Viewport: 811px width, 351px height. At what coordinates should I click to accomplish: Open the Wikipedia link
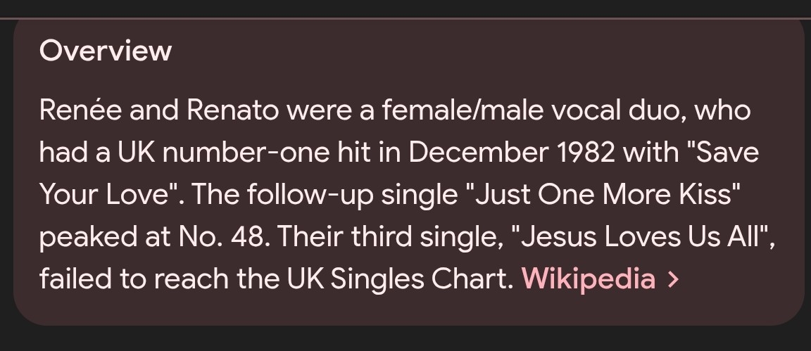click(x=588, y=279)
